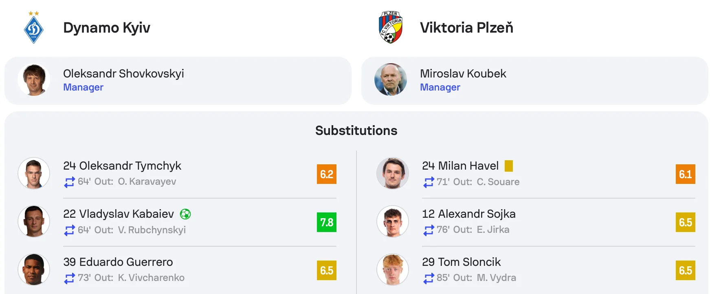Click Kabaiev's green 7.8 rating badge
Viewport: 710px width, 294px height.
click(x=327, y=222)
